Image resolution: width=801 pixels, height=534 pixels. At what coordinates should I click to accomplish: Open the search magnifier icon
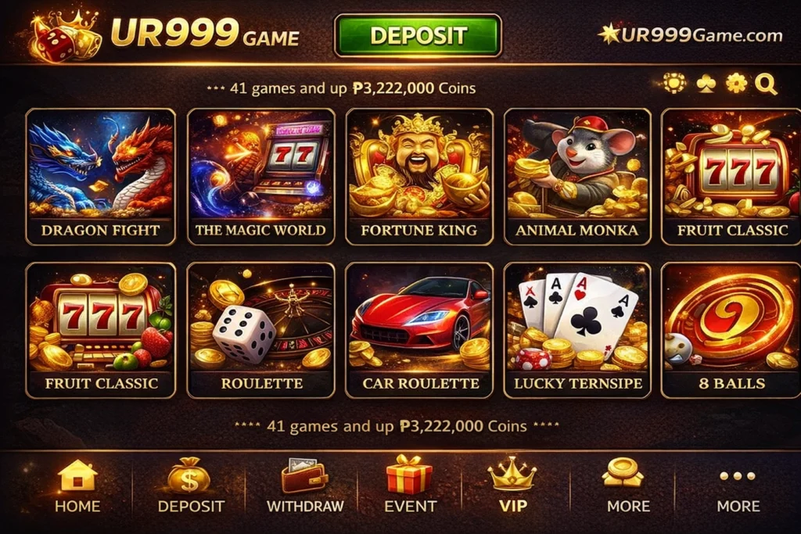[x=765, y=84]
